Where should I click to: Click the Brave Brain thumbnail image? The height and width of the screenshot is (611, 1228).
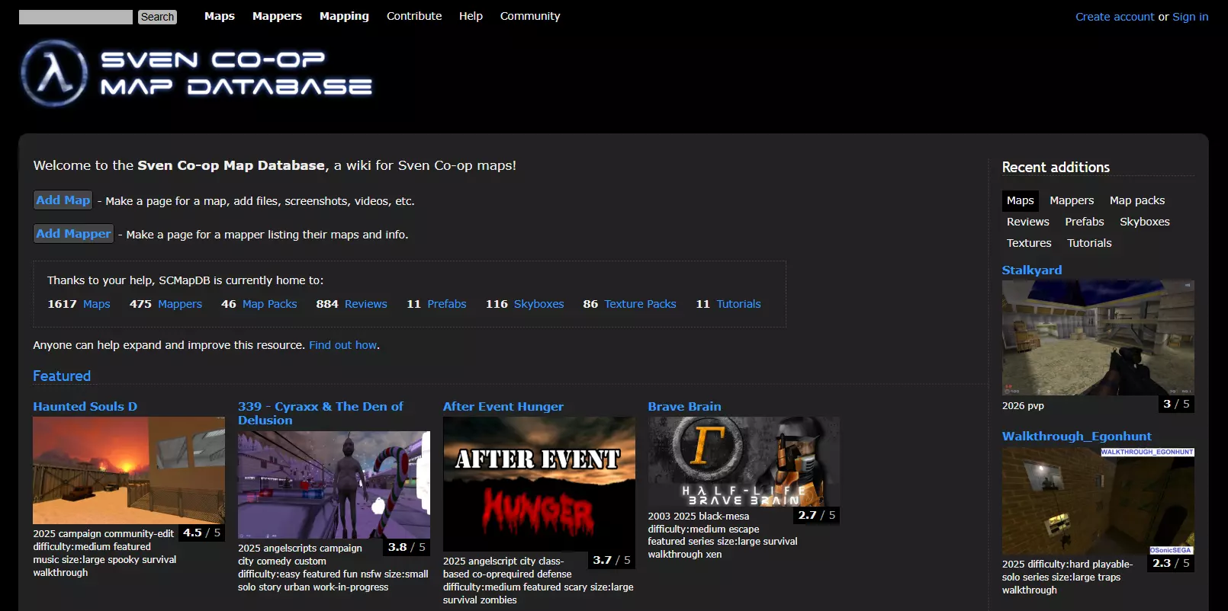coord(744,462)
